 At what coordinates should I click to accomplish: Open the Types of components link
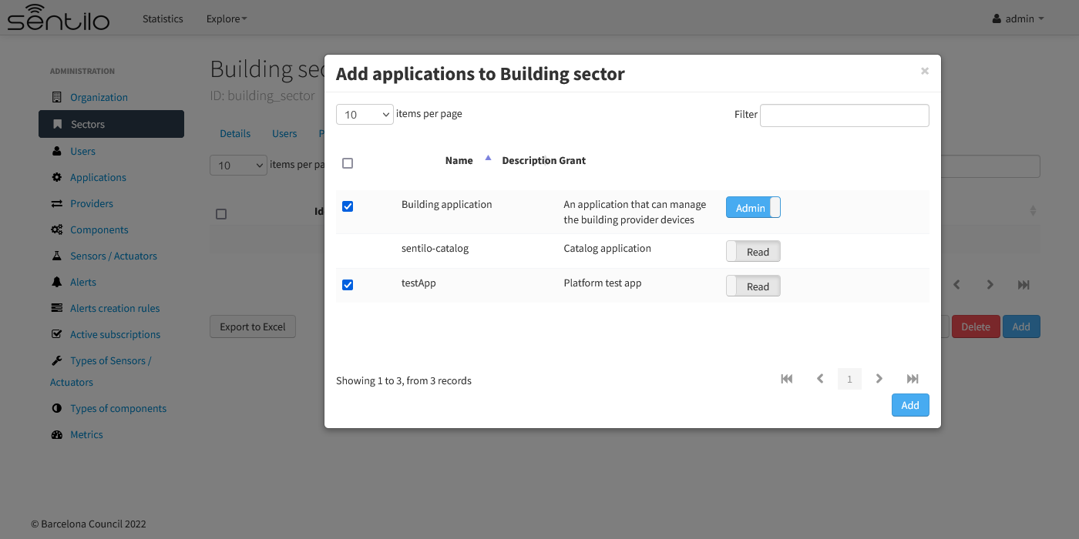coord(118,408)
